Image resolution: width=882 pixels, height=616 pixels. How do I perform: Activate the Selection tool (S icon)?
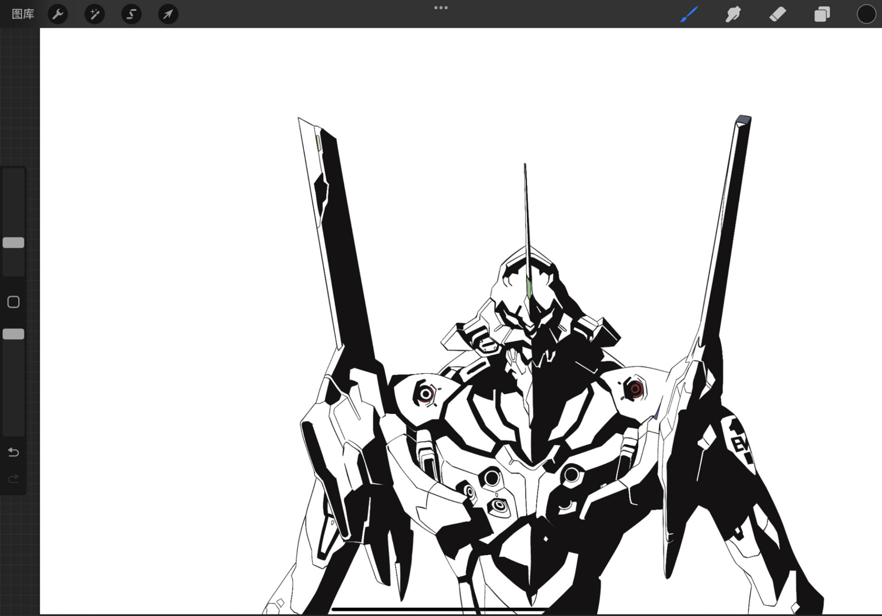131,14
